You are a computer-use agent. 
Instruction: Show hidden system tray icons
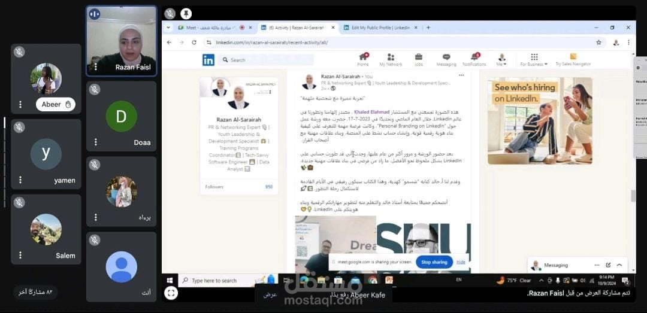pos(542,281)
